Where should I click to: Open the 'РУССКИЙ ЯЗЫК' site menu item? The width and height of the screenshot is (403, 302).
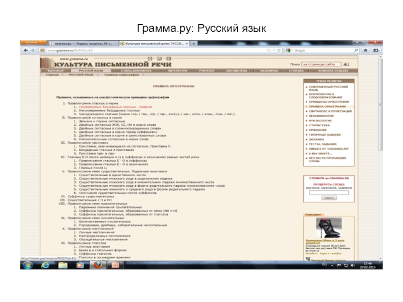point(91,70)
